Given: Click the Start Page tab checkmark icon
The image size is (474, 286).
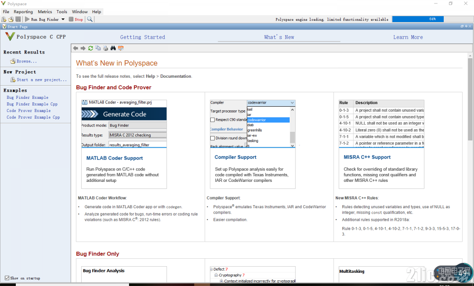Looking at the screenshot, I should tap(4, 27).
